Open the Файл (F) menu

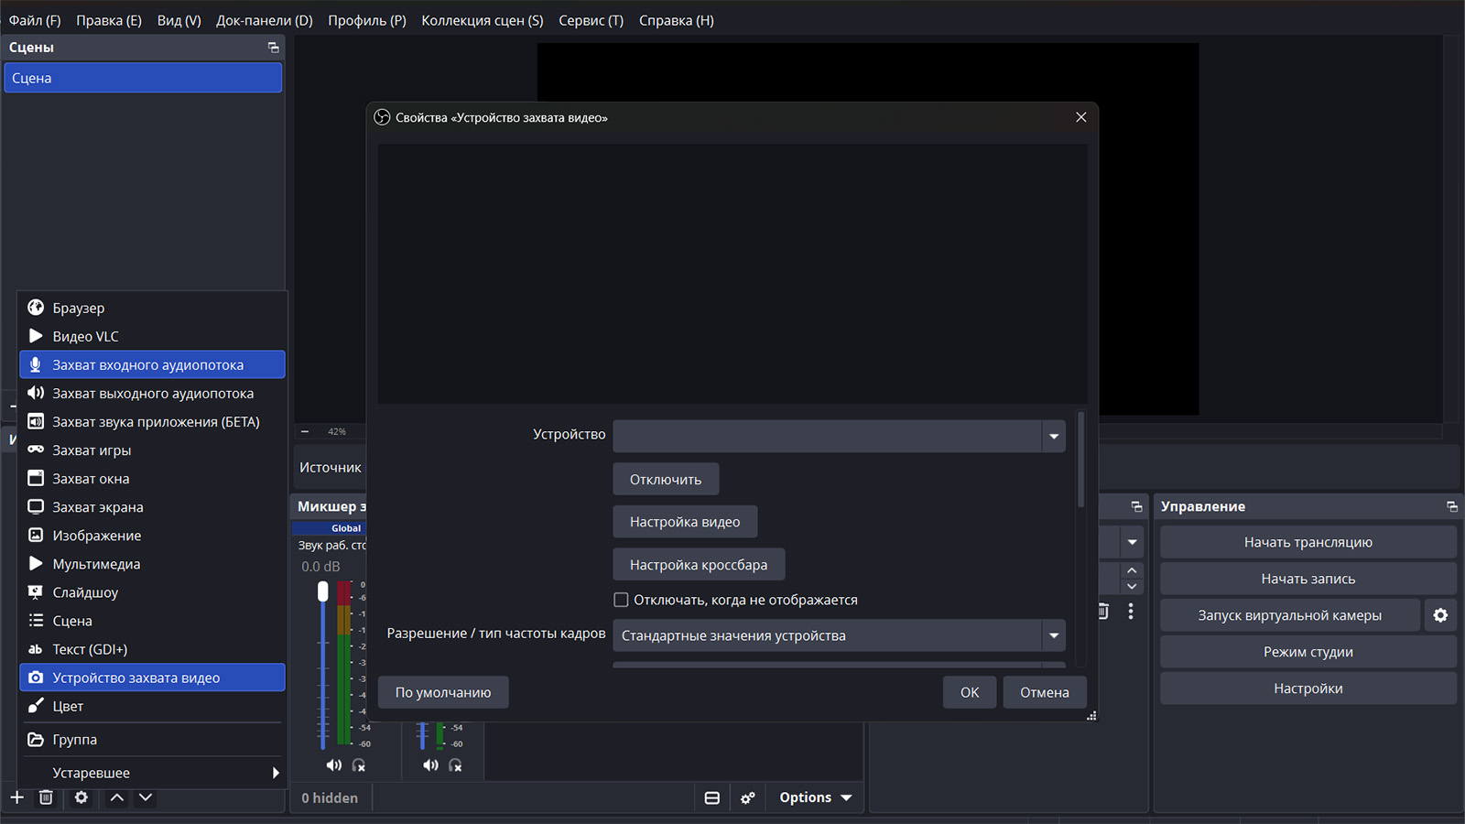tap(35, 20)
